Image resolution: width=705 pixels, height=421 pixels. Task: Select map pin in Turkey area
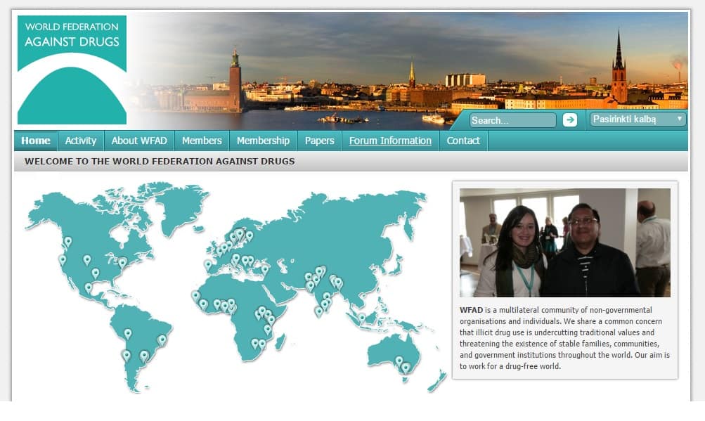pyautogui.click(x=265, y=269)
